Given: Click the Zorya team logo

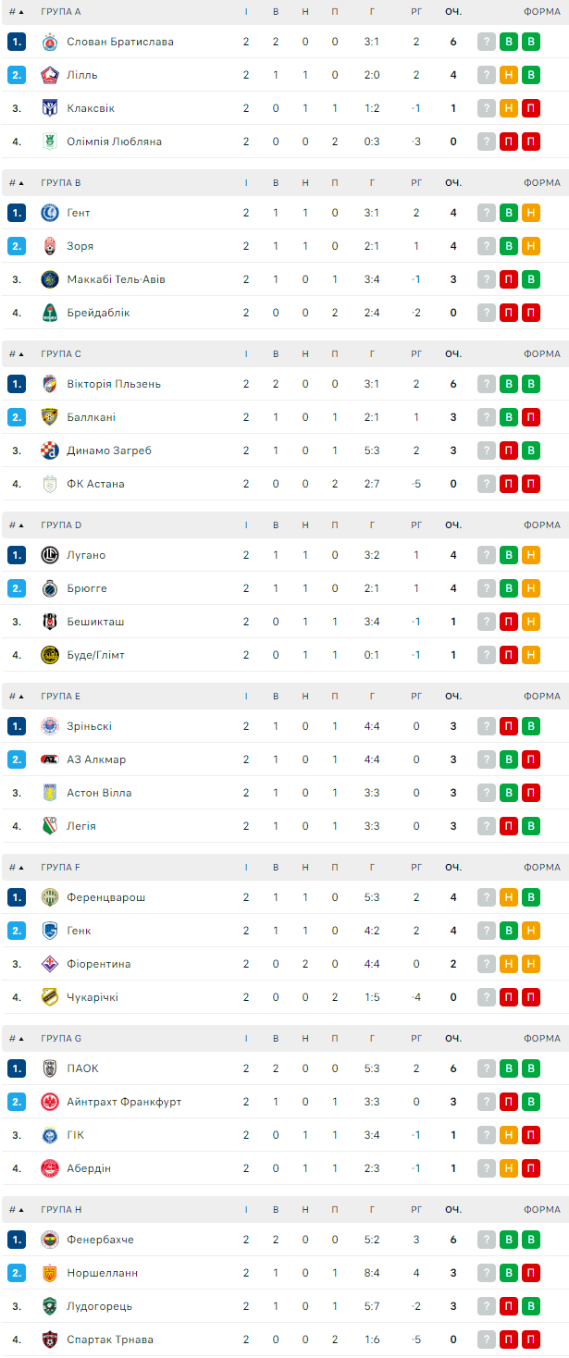Looking at the screenshot, I should tap(50, 246).
